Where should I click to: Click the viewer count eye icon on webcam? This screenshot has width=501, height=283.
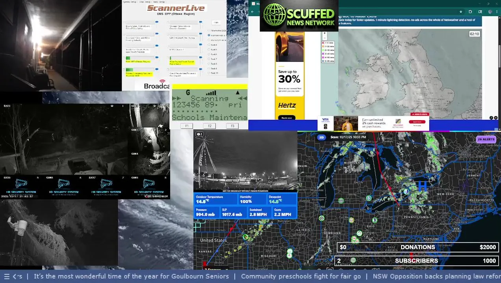tap(199, 134)
